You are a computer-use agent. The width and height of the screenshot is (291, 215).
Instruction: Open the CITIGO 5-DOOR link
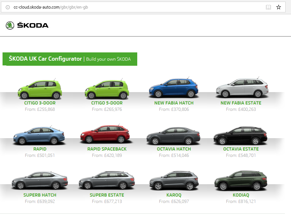[107, 103]
